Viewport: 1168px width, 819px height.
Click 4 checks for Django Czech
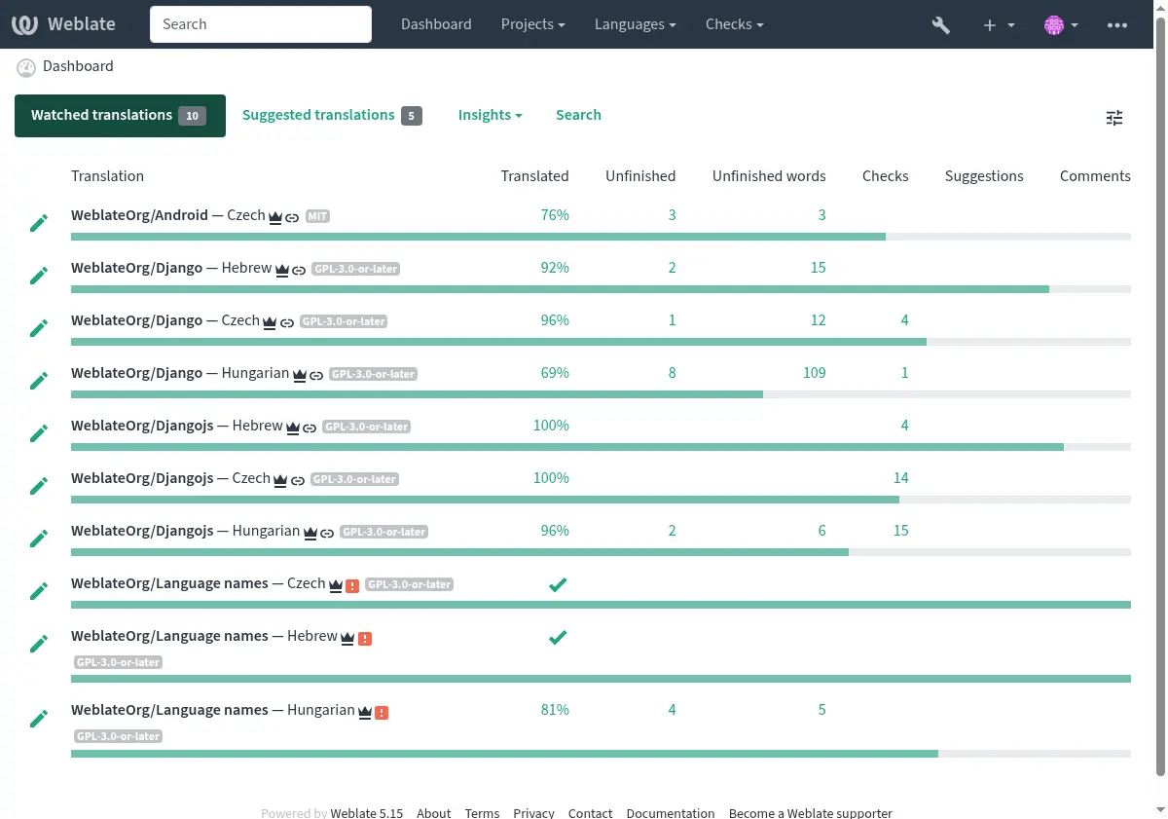coord(904,320)
